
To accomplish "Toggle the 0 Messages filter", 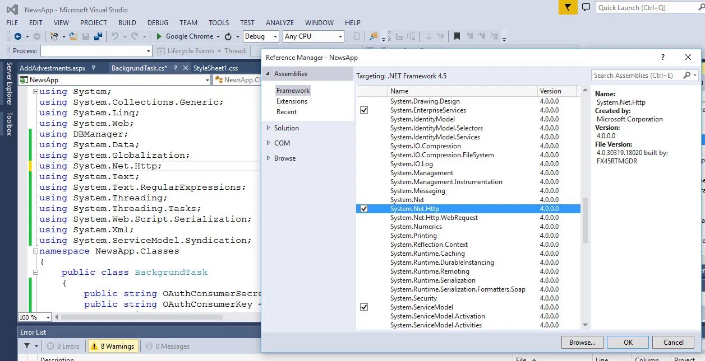I will point(168,346).
